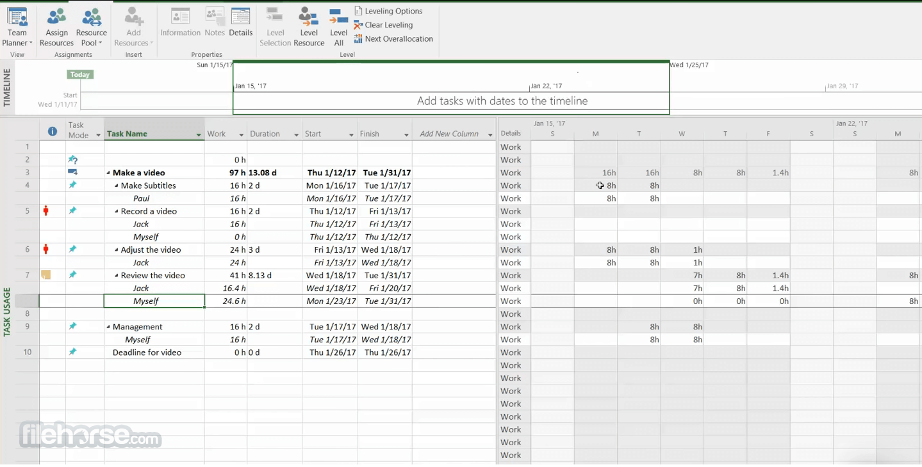Click the task mode pin for Deadline for video

coord(72,351)
